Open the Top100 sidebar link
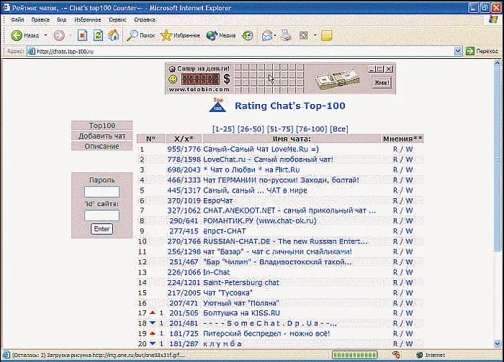This screenshot has width=504, height=362. coord(102,126)
